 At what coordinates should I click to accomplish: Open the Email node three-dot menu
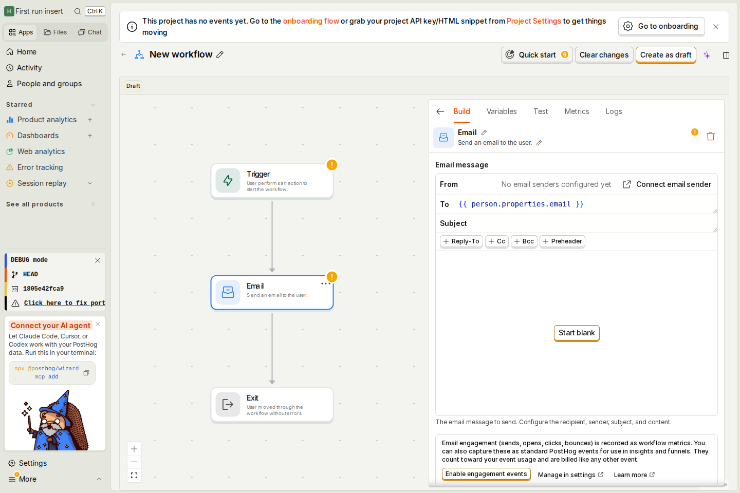coord(326,283)
